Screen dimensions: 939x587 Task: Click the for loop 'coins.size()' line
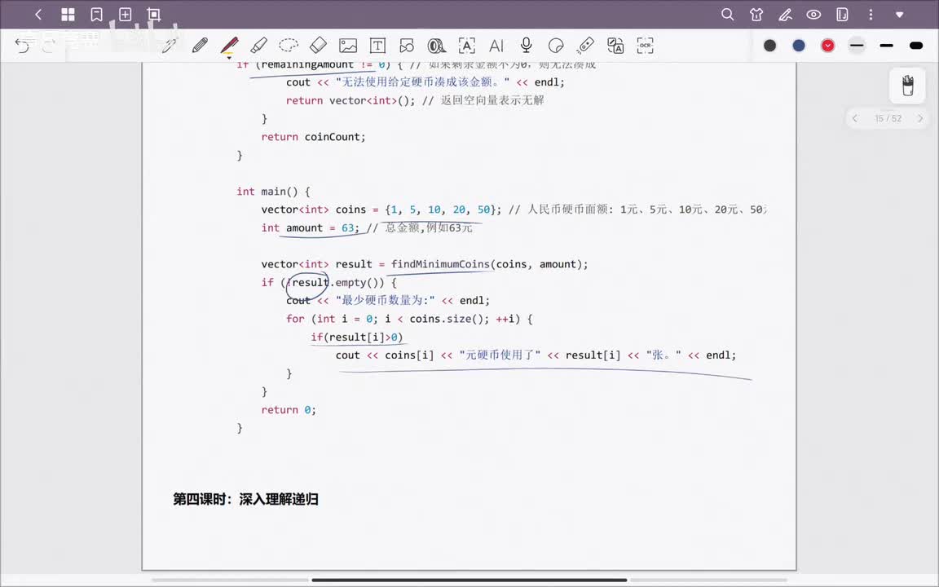409,320
